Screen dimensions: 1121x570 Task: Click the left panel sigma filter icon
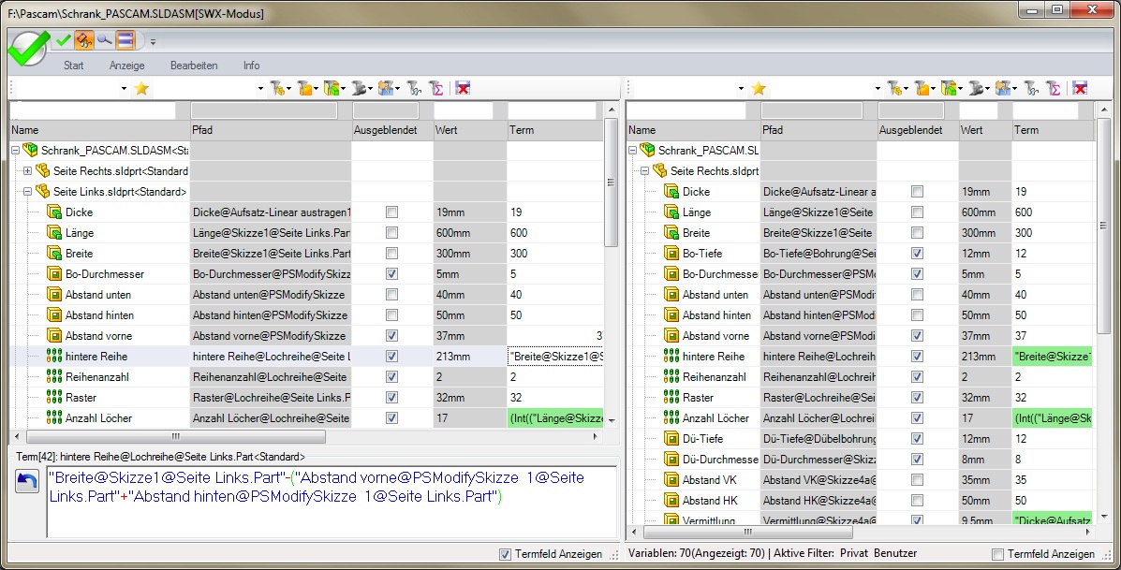pyautogui.click(x=435, y=88)
